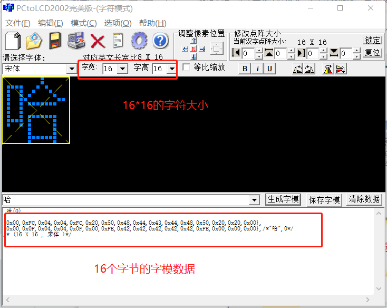Click the red R reset position button

click(x=193, y=49)
